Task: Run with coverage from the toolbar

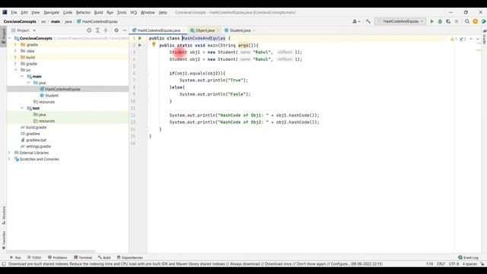Action: point(448,21)
